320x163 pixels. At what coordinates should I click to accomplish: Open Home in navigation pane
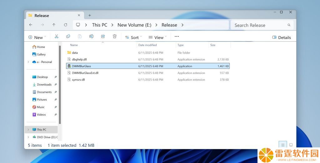click(38, 47)
